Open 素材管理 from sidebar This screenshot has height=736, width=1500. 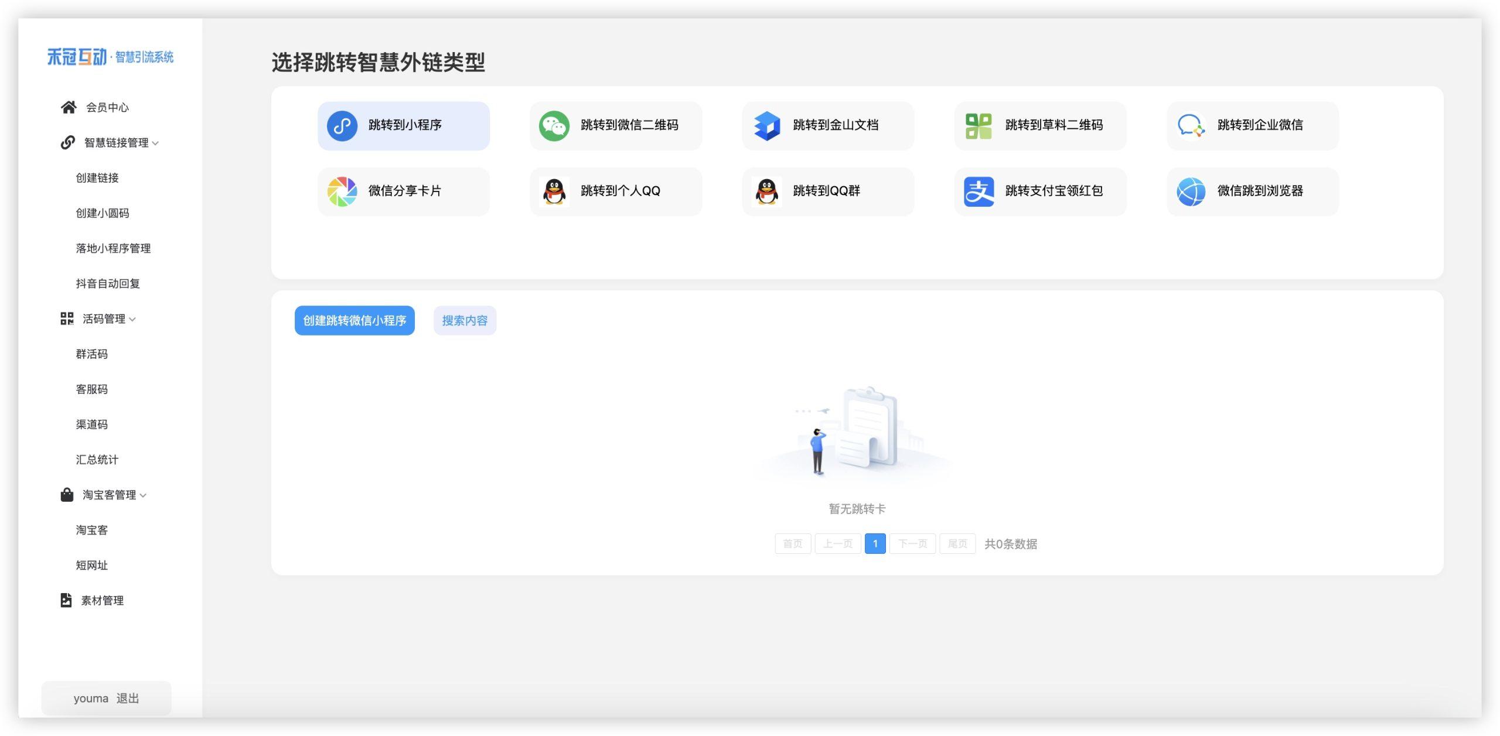click(102, 600)
